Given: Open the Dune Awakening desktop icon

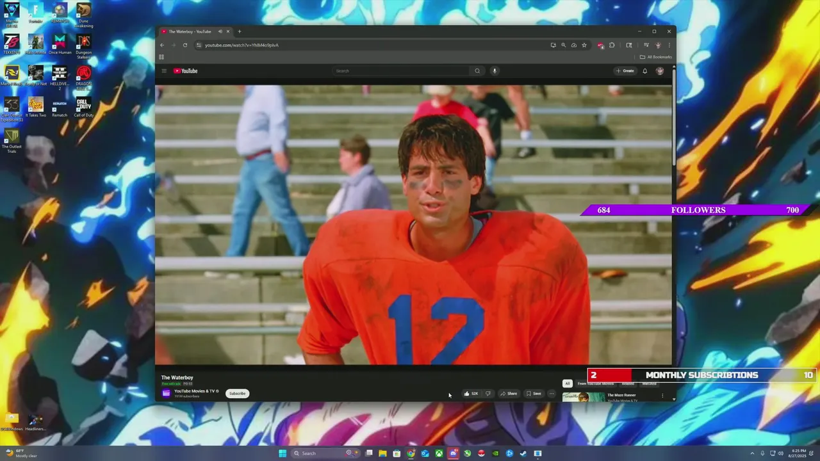Looking at the screenshot, I should 83,14.
